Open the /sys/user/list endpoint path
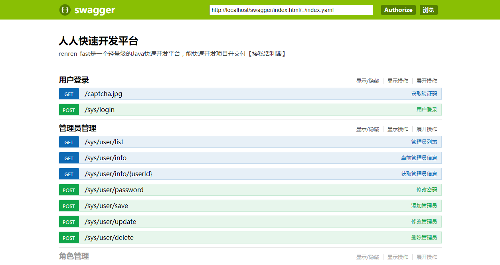The width and height of the screenshot is (500, 265). click(x=104, y=142)
